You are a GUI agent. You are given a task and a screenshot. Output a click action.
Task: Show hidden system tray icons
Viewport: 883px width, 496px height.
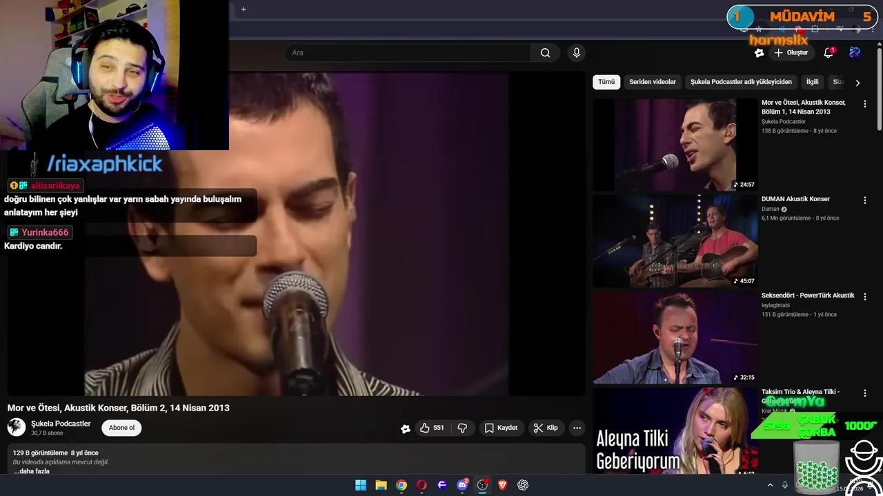point(770,485)
